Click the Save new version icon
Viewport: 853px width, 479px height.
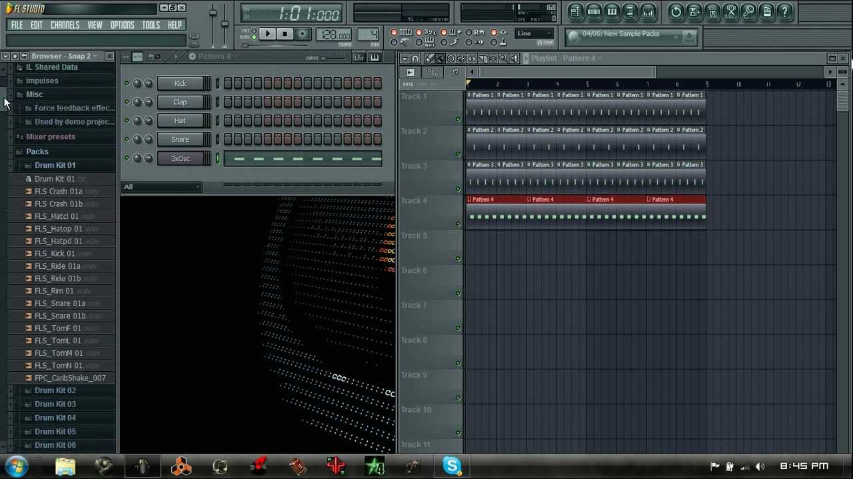[694, 11]
